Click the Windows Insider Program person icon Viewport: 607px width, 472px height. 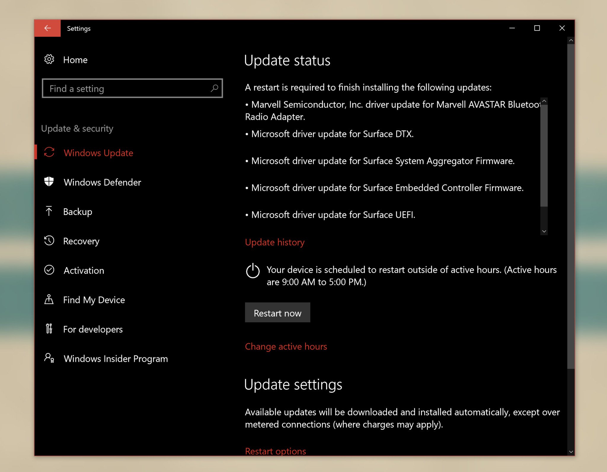[49, 358]
